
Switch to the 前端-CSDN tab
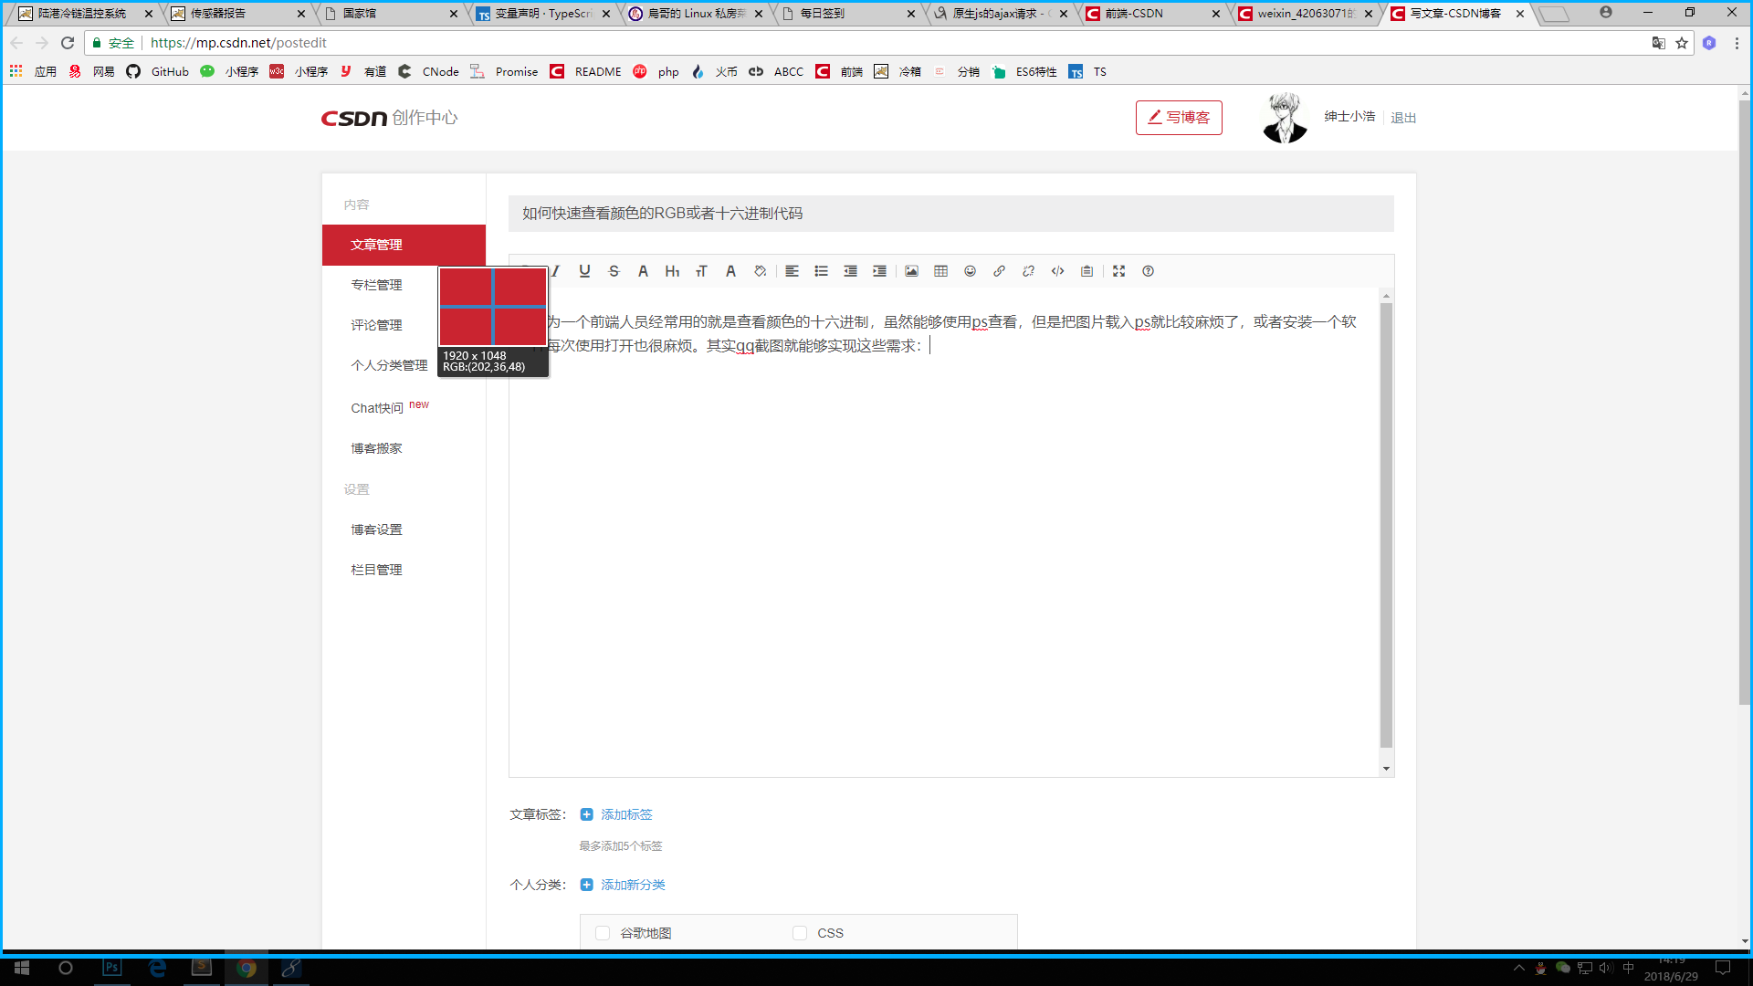(1152, 14)
